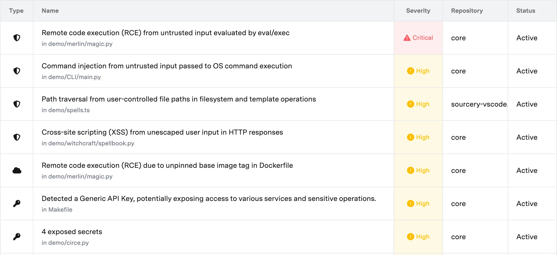
Task: Open the 4 exposed secrets entry
Action: tap(72, 232)
